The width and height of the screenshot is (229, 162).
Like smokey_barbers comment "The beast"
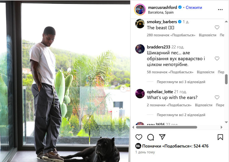(x=217, y=27)
